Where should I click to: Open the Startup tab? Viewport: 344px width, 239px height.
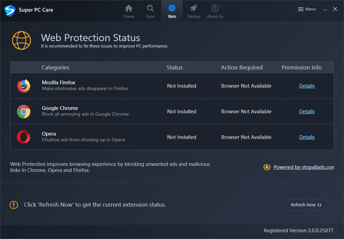coord(193,11)
